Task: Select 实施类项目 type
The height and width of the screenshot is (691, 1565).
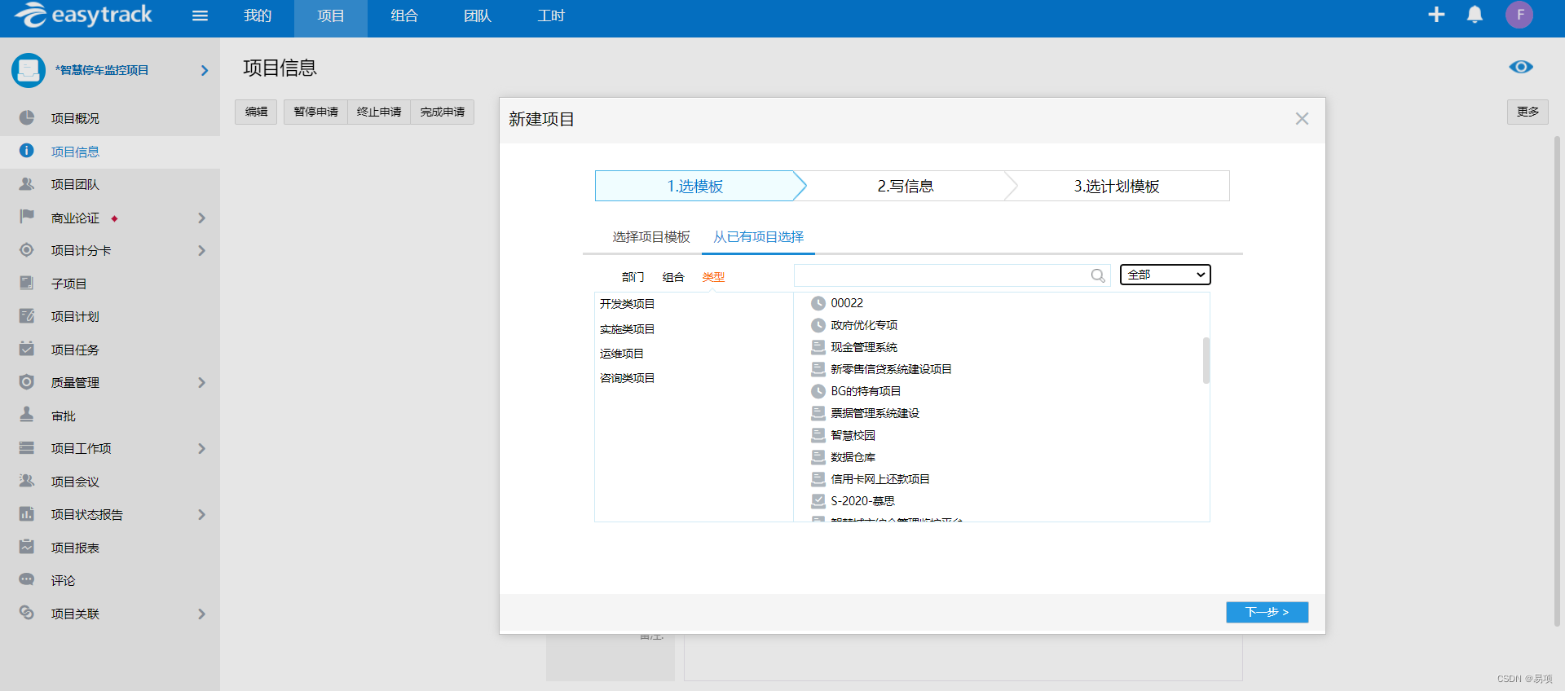Action: [x=628, y=329]
